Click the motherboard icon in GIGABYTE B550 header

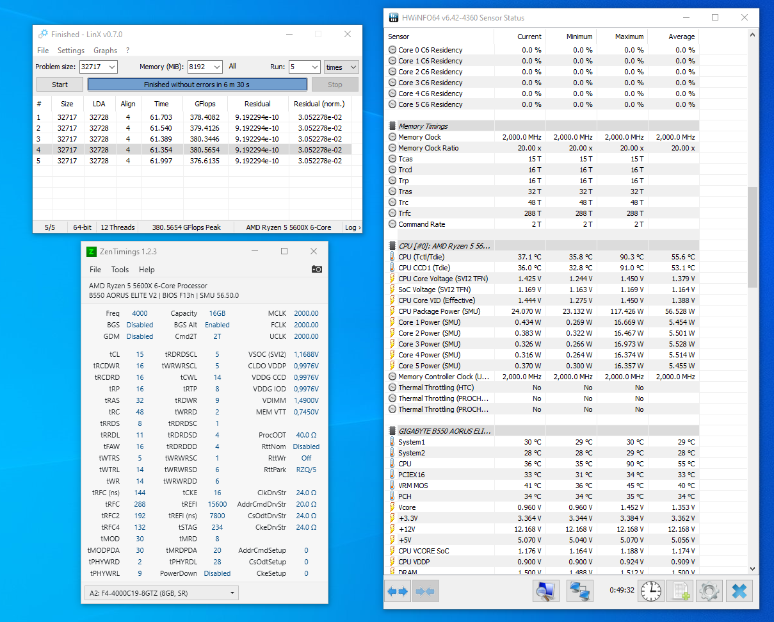(392, 430)
